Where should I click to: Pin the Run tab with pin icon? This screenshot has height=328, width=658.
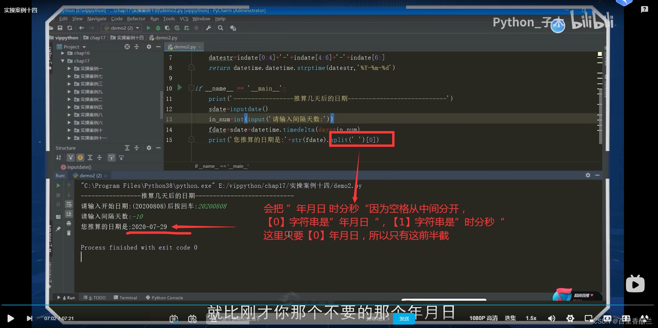point(58,229)
